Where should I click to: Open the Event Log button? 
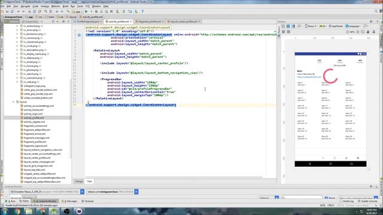point(346,201)
